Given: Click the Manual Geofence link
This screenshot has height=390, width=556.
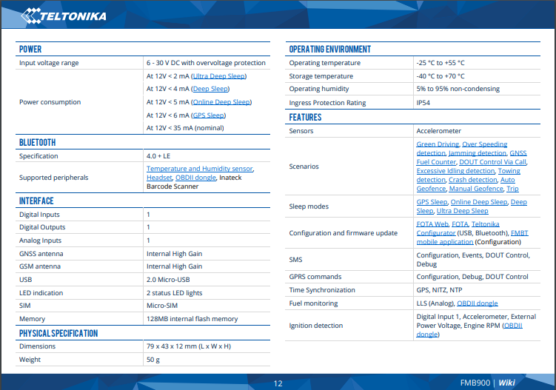Looking at the screenshot, I should click(475, 189).
